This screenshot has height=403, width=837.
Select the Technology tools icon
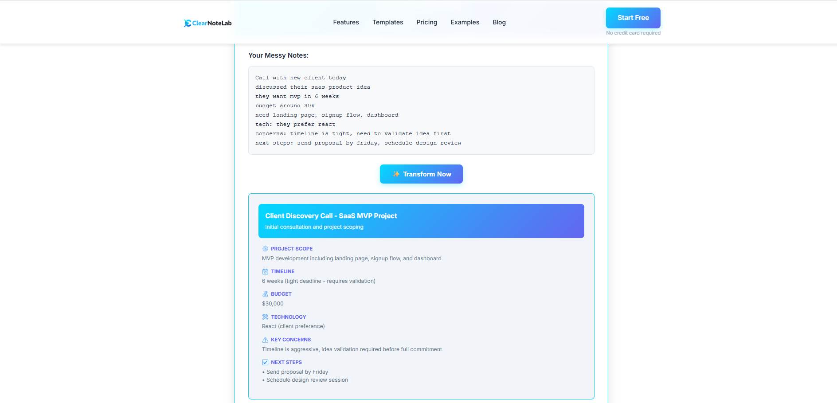(265, 317)
